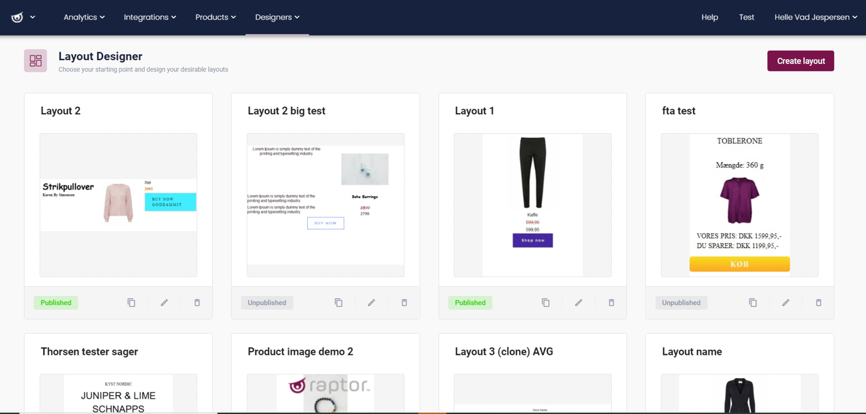866x414 pixels.
Task: Toggle the Unpublished status of "fta test"
Action: tap(681, 302)
